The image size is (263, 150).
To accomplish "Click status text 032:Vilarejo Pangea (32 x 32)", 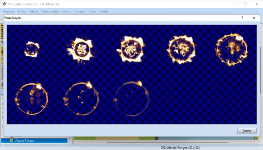I will pos(180,147).
